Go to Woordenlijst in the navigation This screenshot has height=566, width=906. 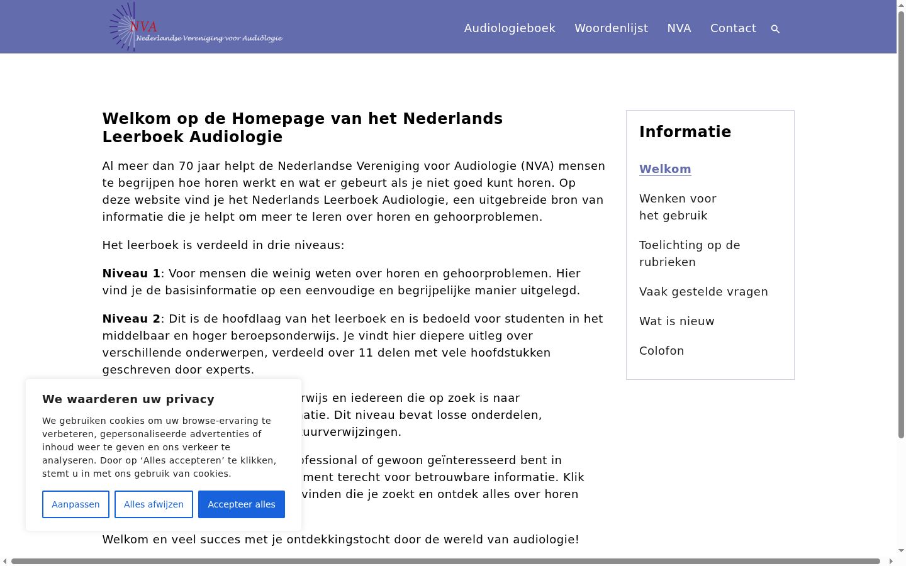(x=611, y=28)
